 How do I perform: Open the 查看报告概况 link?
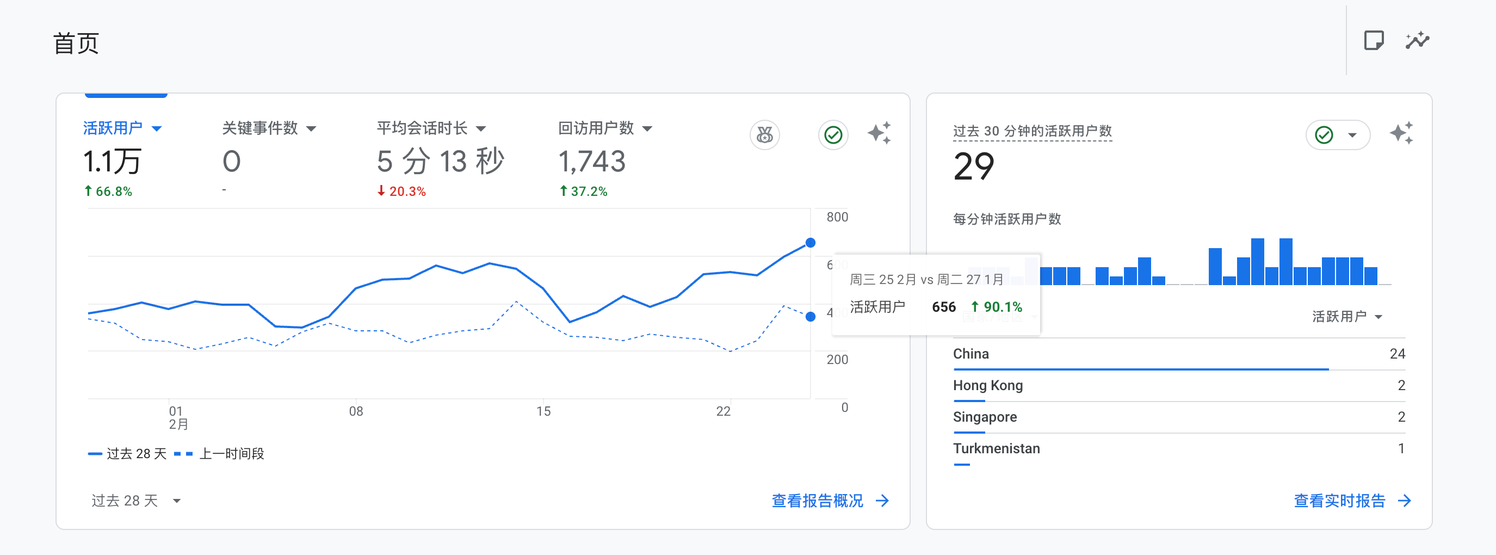pos(817,501)
